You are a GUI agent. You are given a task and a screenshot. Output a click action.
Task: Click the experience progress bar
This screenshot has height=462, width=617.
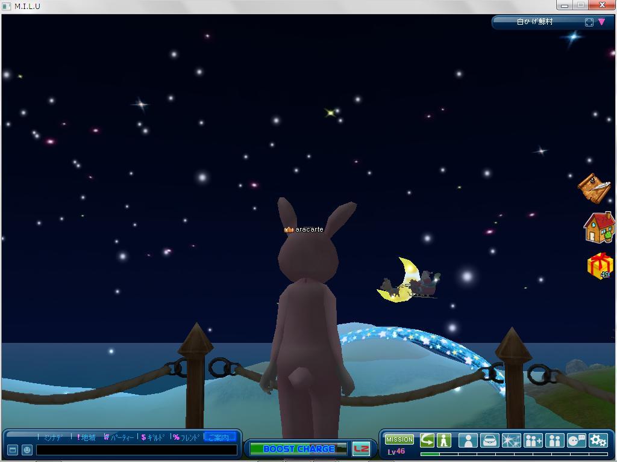pyautogui.click(x=515, y=454)
